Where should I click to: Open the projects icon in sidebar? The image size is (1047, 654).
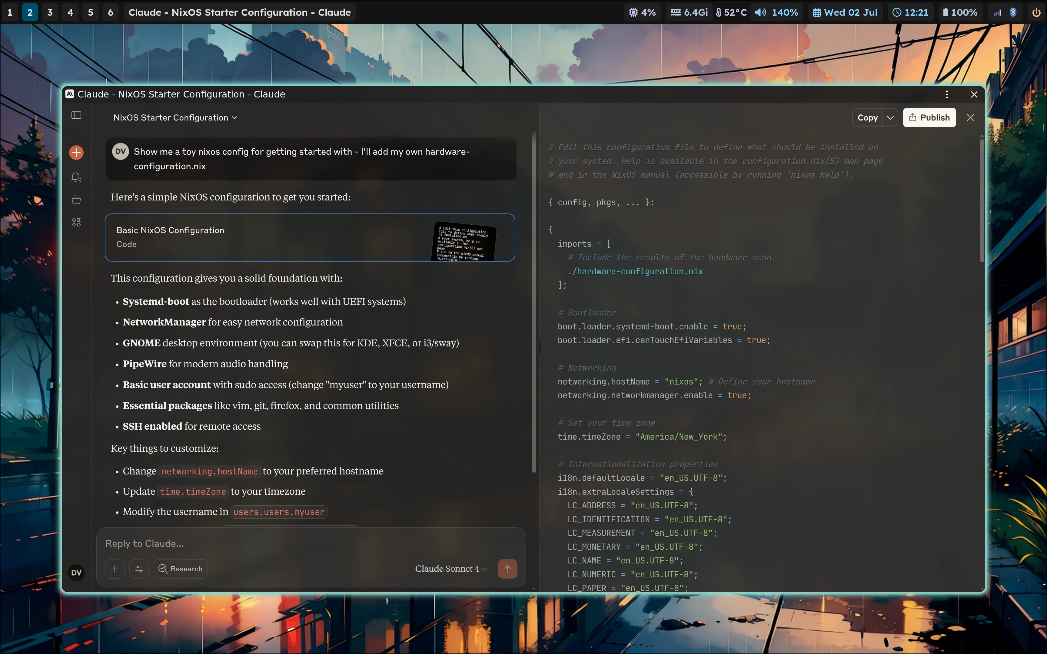(x=76, y=200)
